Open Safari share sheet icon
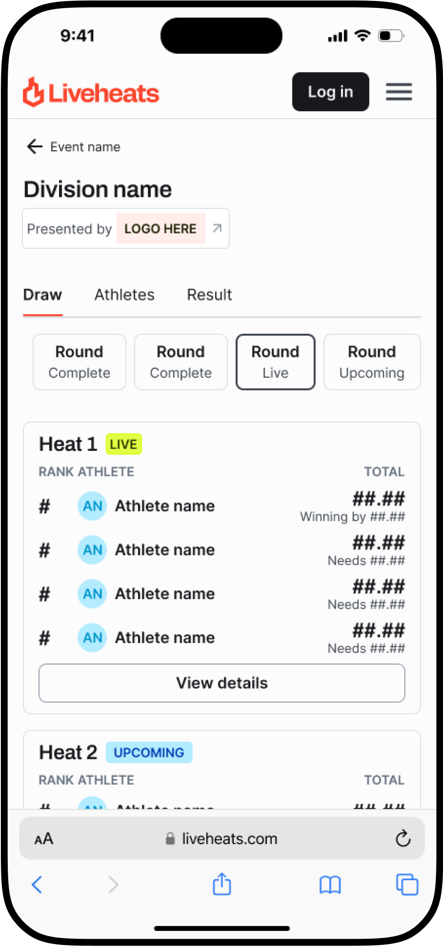Viewport: 443px width, 947px height. coord(222,884)
